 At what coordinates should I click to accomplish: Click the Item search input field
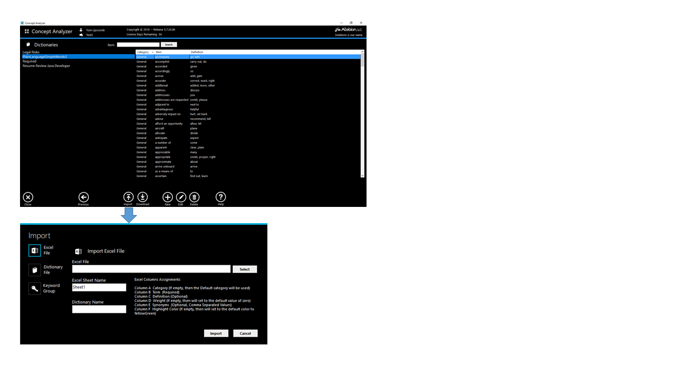tap(138, 44)
